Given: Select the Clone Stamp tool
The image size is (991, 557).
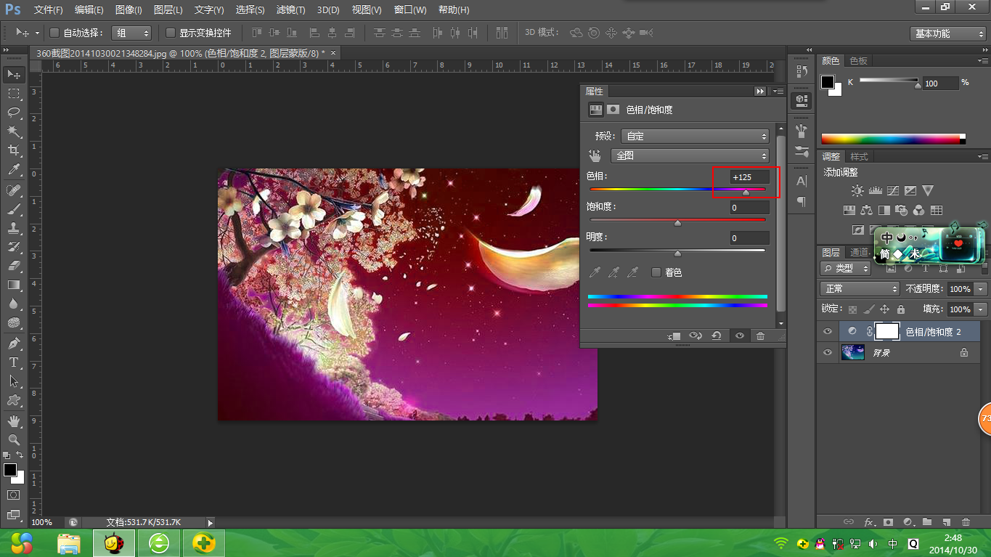Looking at the screenshot, I should point(14,228).
